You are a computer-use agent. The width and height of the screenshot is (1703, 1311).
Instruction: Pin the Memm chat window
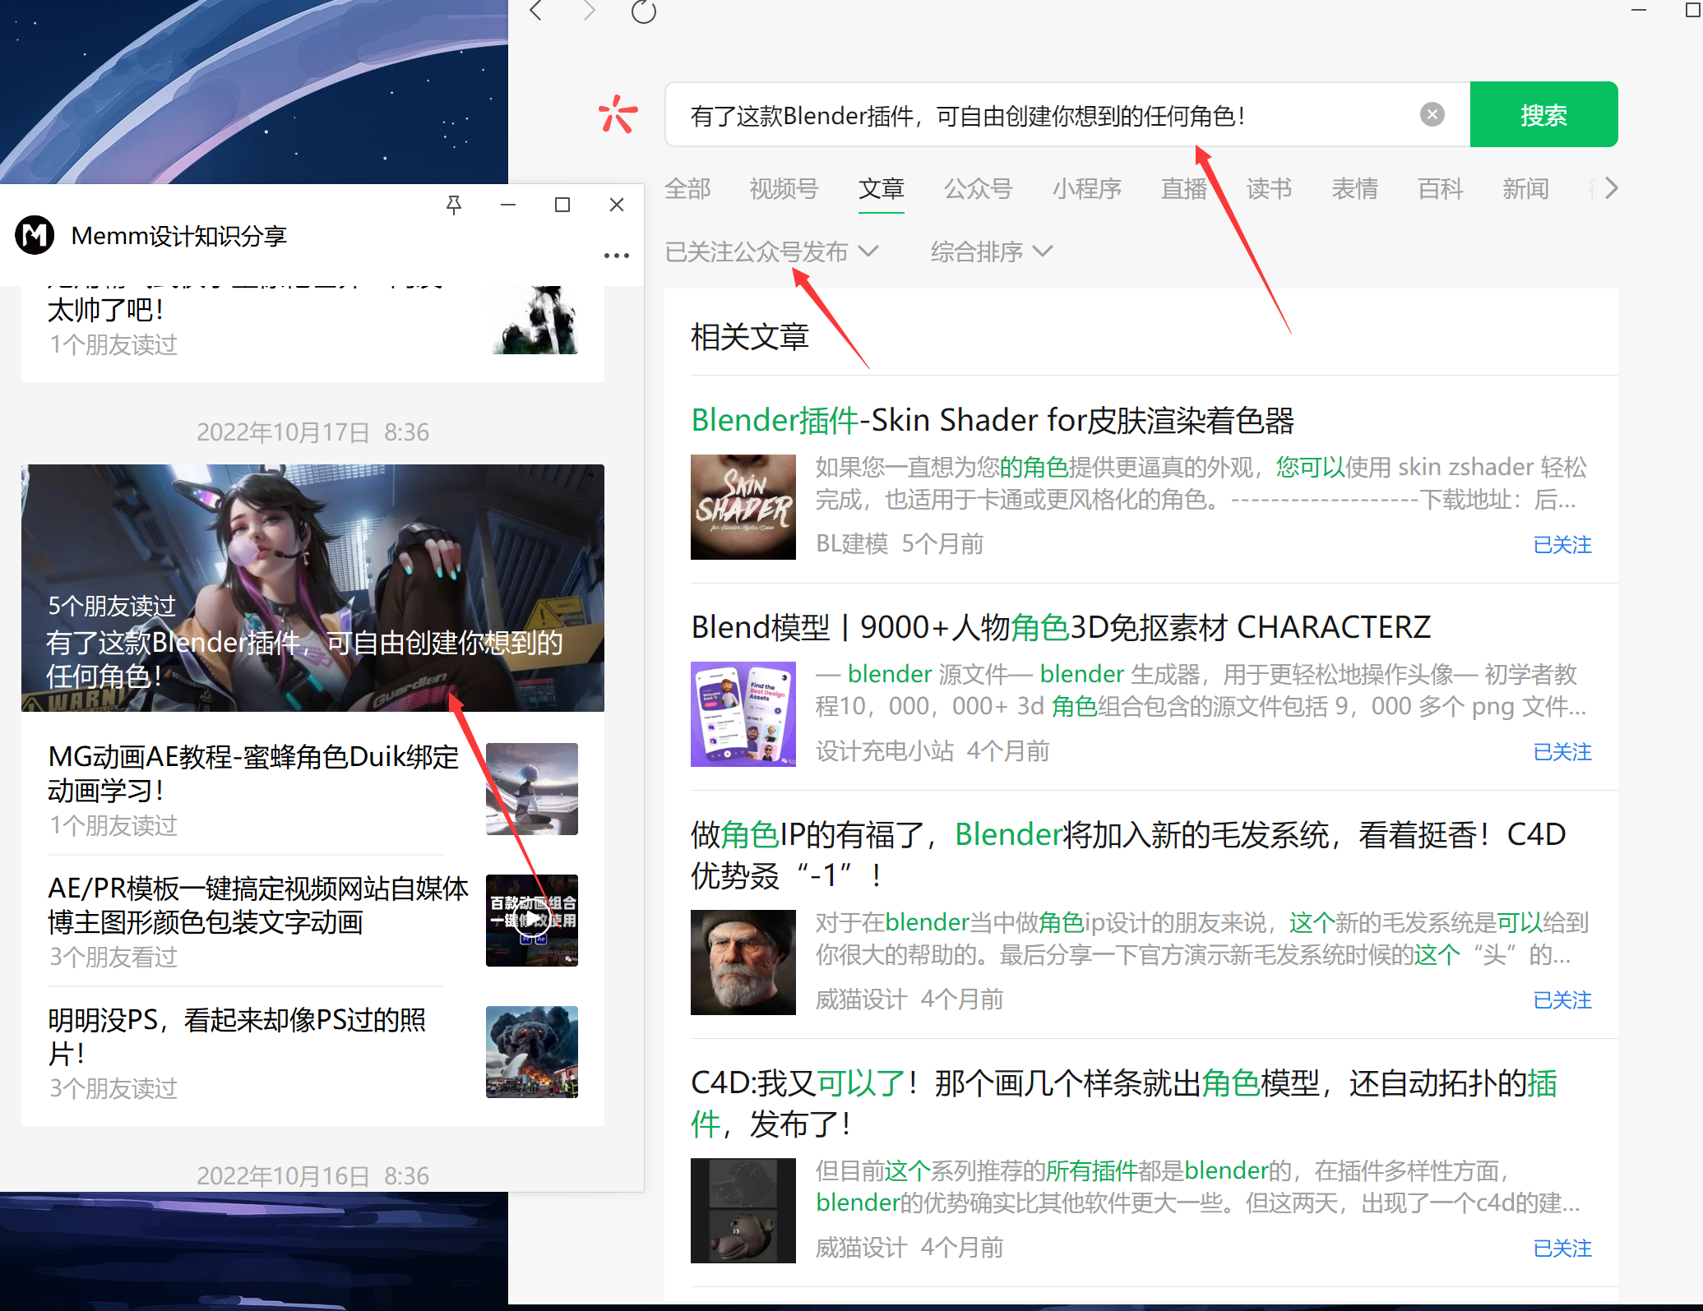pos(453,205)
